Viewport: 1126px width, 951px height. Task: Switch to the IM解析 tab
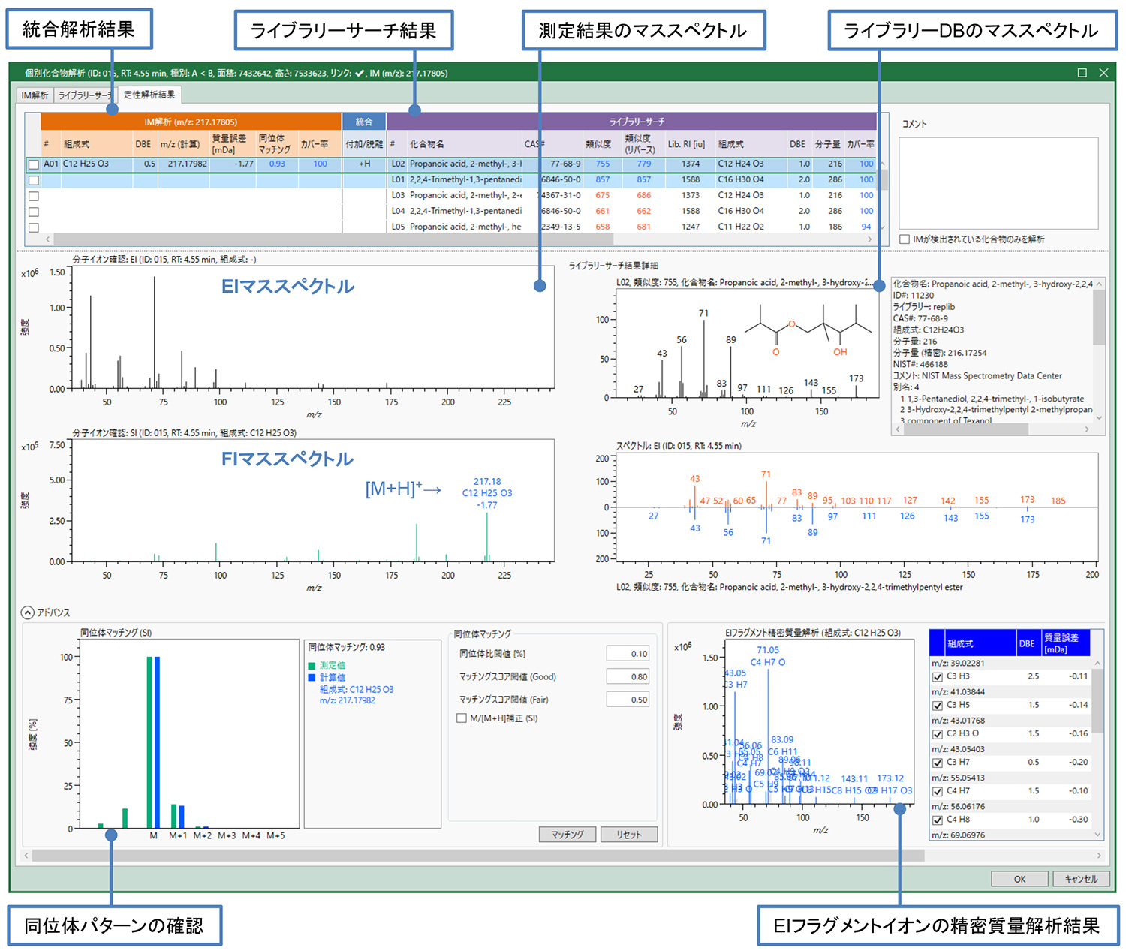35,95
